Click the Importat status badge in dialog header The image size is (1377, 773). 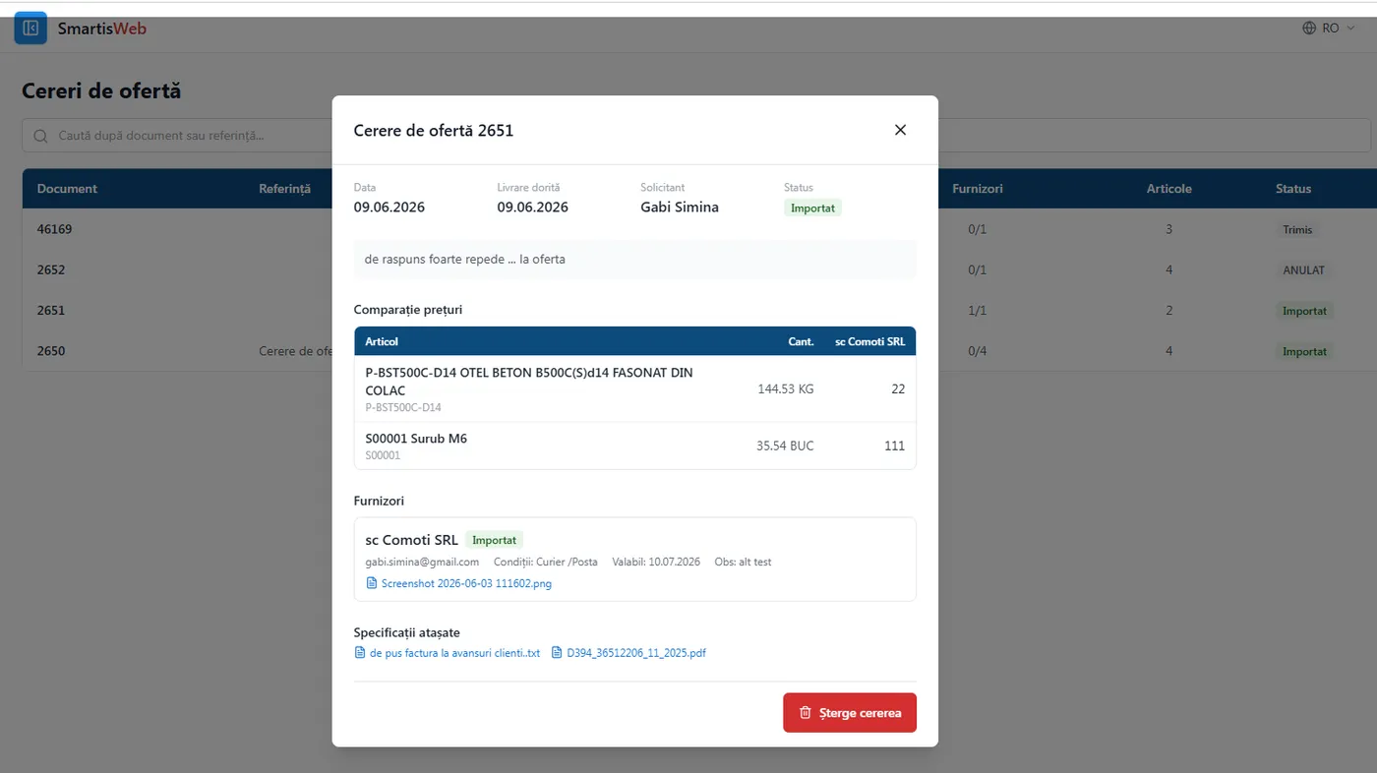click(812, 208)
